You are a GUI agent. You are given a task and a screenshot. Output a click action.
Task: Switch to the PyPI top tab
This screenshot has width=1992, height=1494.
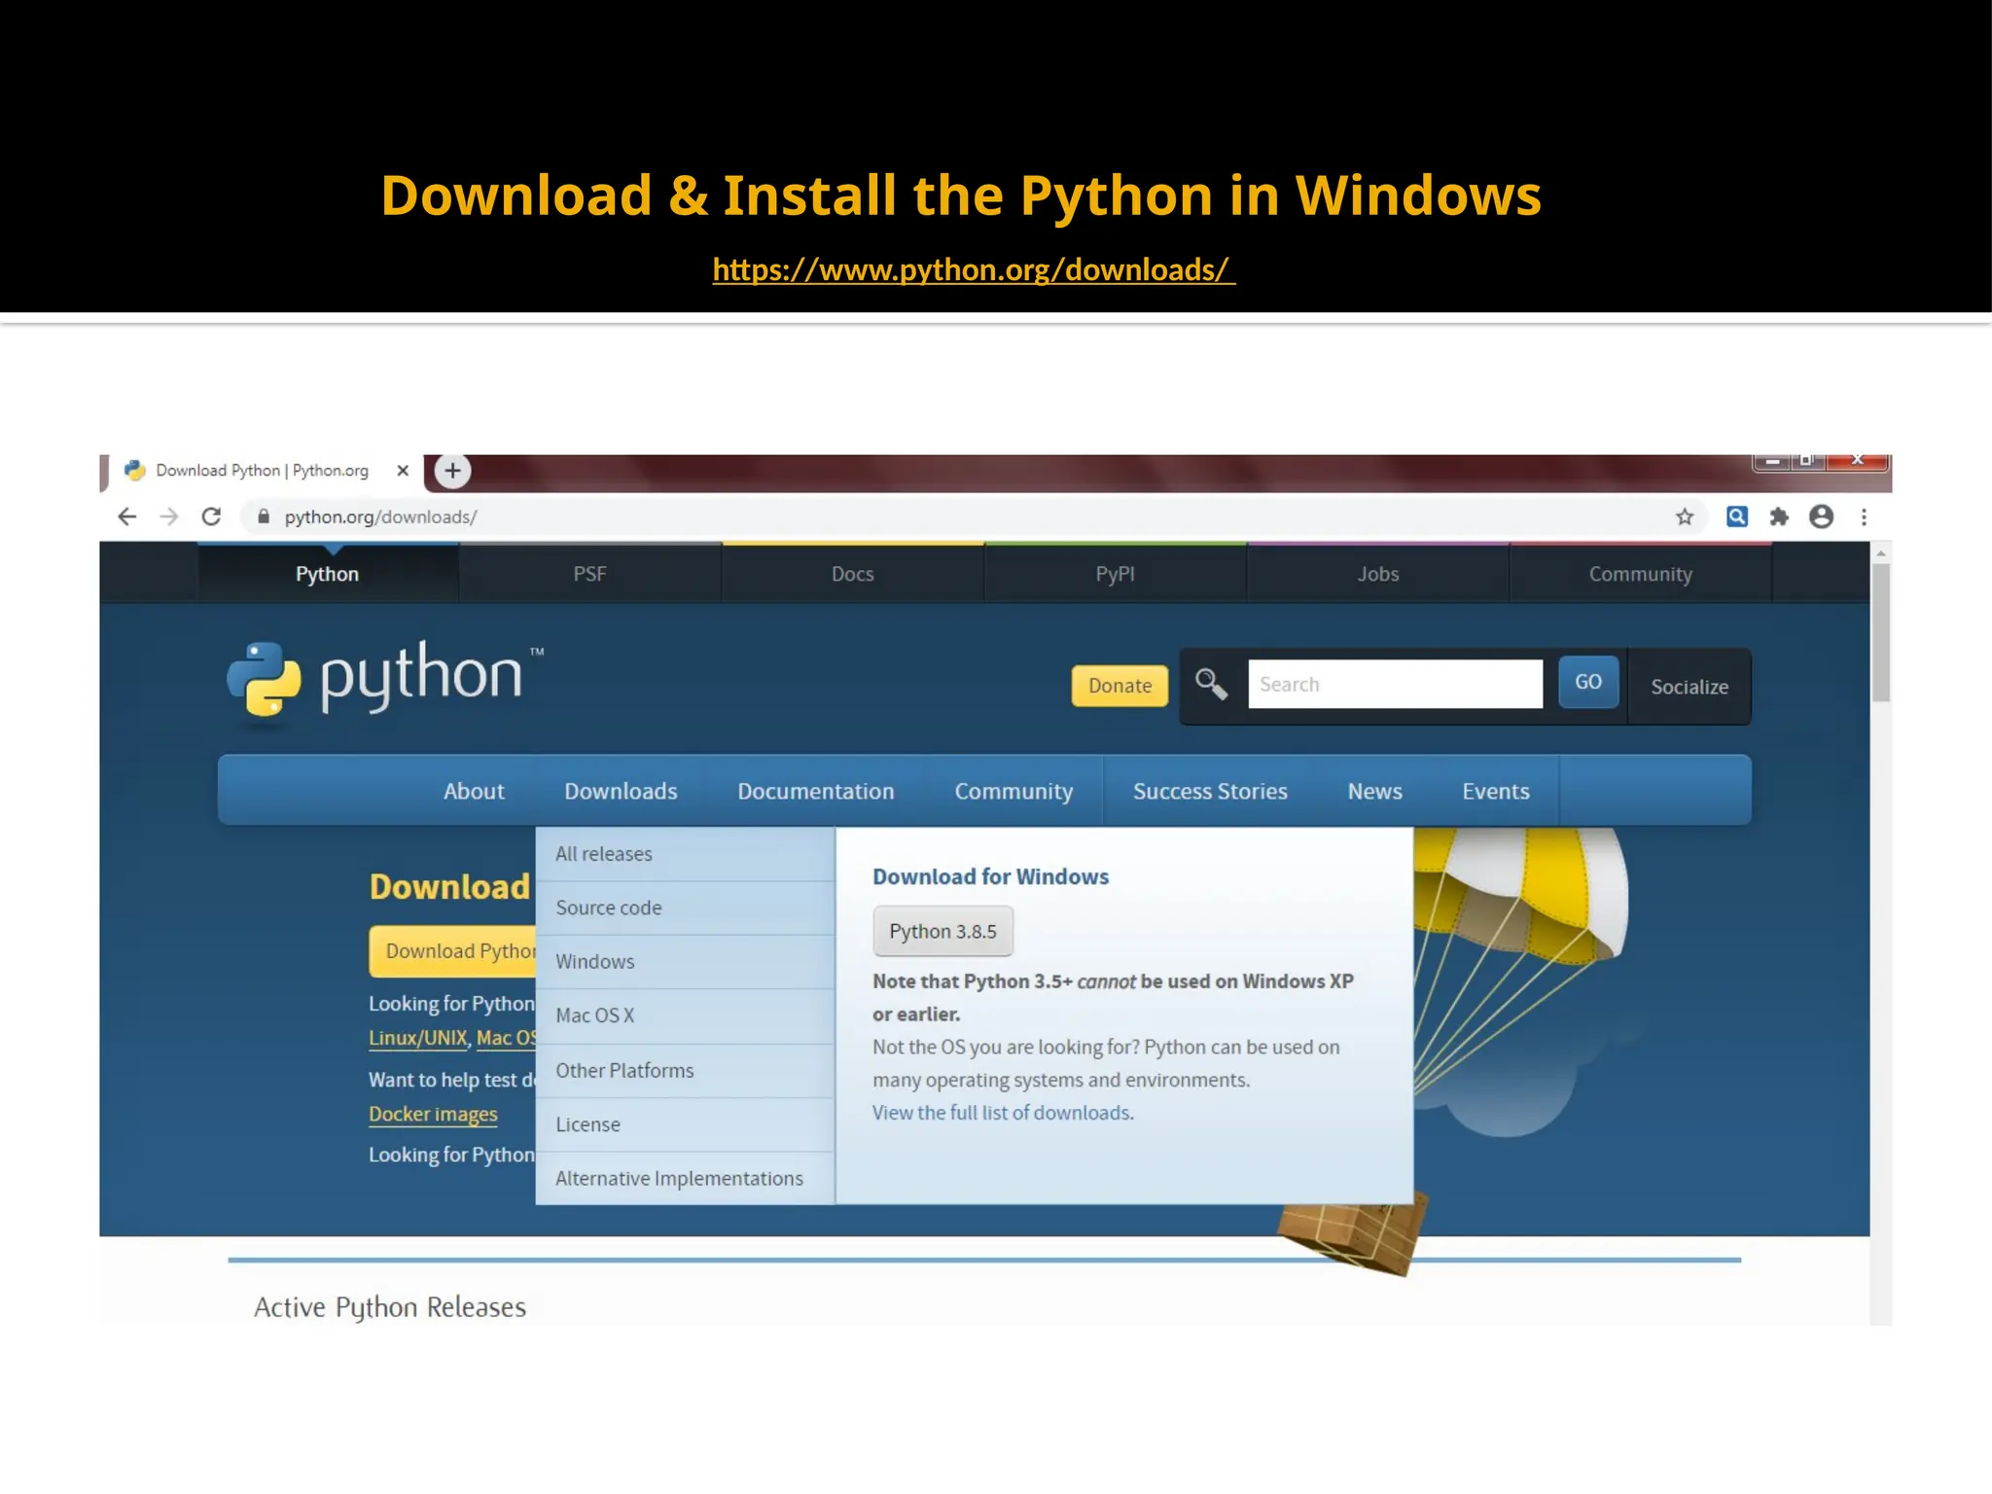tap(1115, 574)
